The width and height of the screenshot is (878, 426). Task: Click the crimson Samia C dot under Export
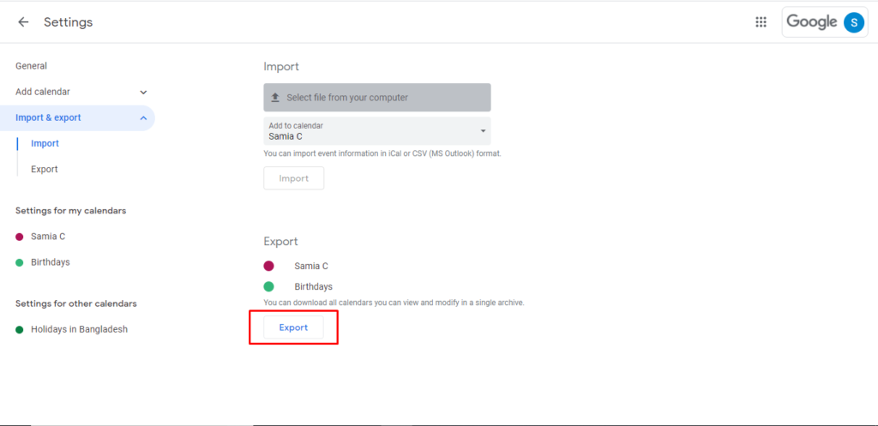(268, 266)
